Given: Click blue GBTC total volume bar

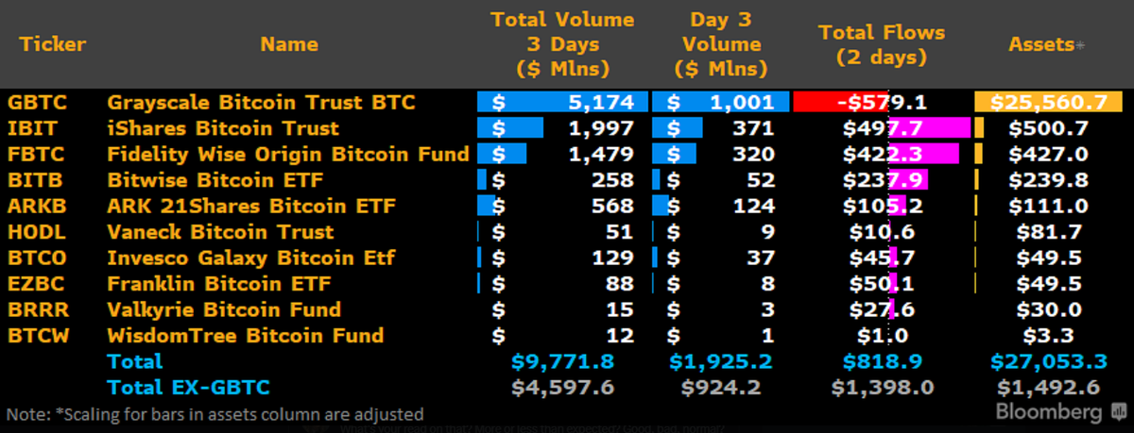Looking at the screenshot, I should pyautogui.click(x=563, y=102).
